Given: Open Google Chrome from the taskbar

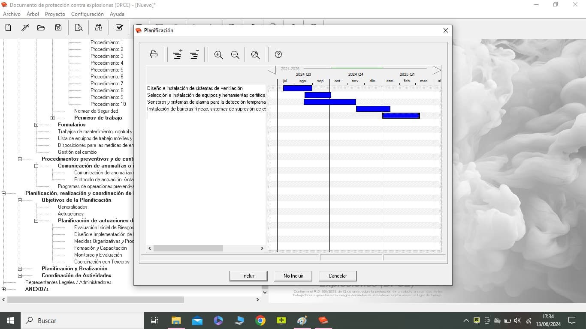Looking at the screenshot, I should [x=260, y=320].
